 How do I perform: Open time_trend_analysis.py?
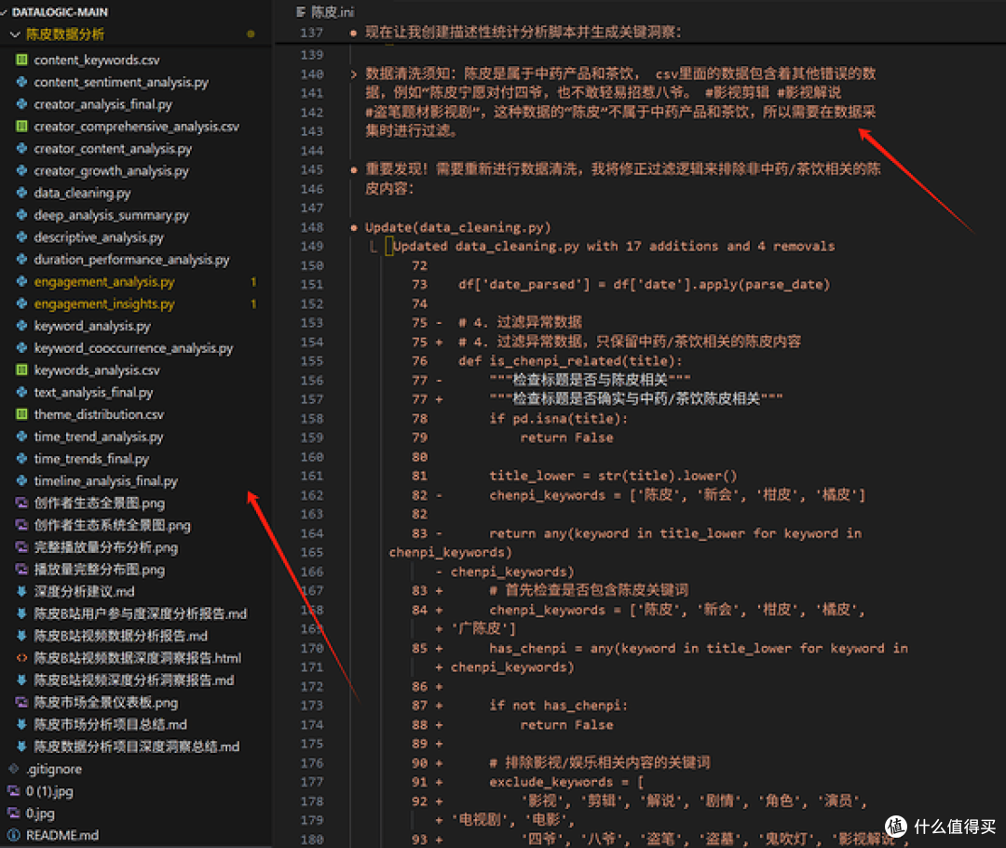[x=98, y=437]
